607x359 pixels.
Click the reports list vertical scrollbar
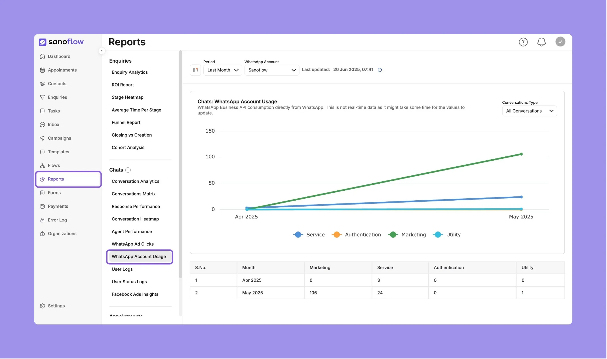pos(180,164)
